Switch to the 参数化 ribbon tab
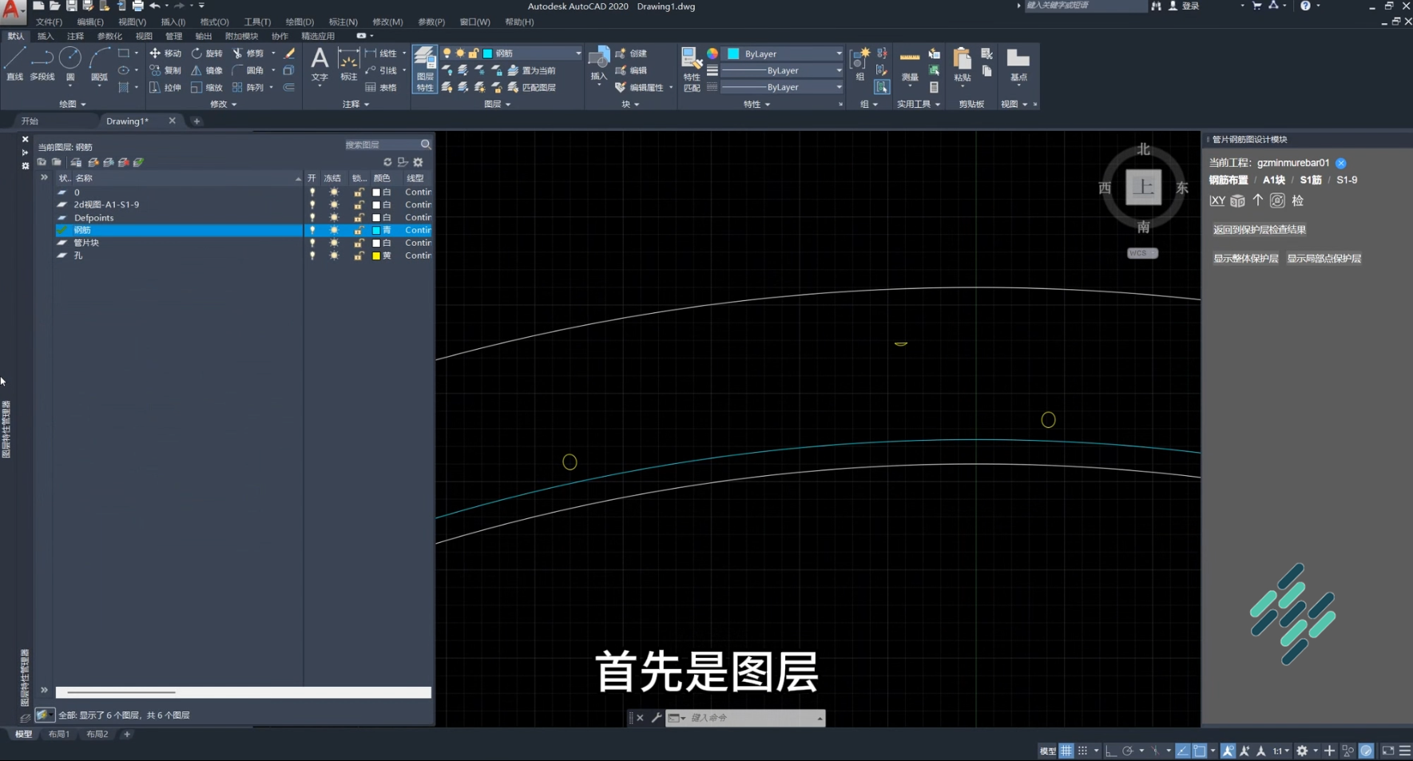Viewport: 1413px width, 761px height. pyautogui.click(x=109, y=37)
